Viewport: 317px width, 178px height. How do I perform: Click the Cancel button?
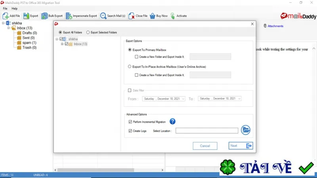(x=205, y=146)
